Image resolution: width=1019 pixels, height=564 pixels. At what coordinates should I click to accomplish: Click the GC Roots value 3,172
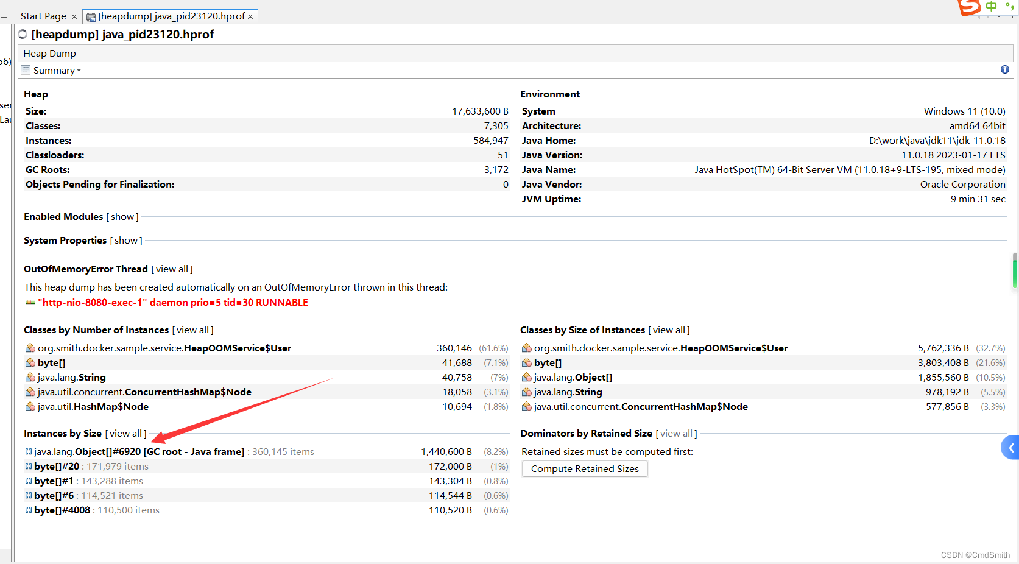[x=496, y=169]
